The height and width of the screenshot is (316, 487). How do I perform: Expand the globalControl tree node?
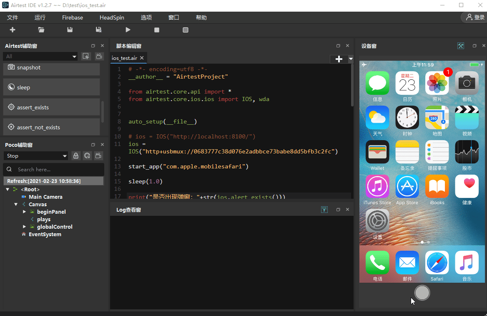pyautogui.click(x=24, y=227)
